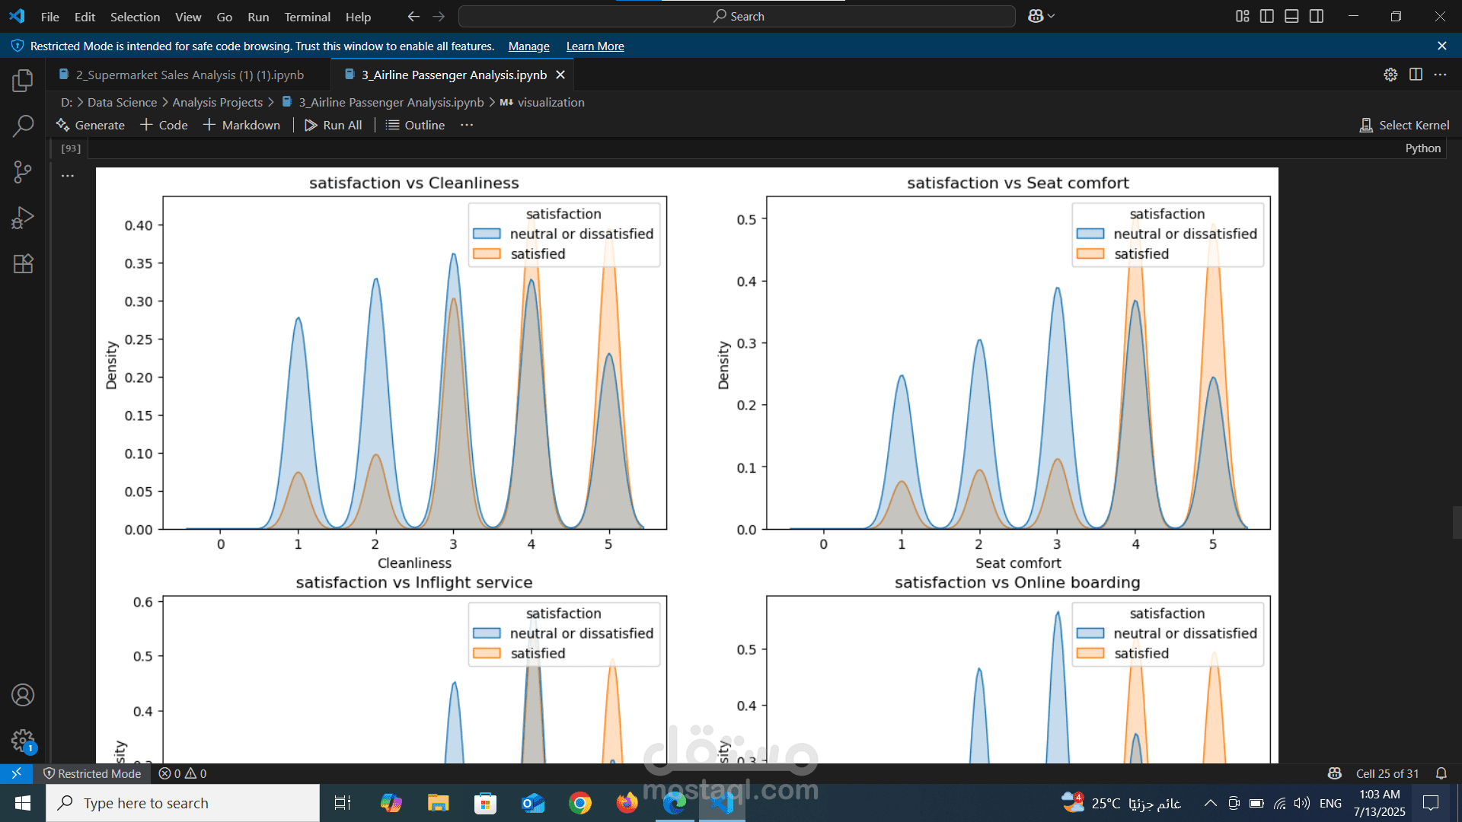1462x822 pixels.
Task: Open the Learn More link
Action: coord(595,46)
